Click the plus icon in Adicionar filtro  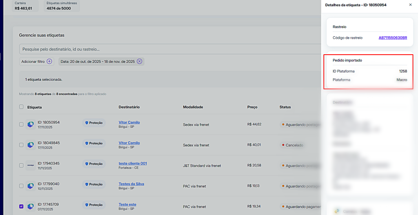pyautogui.click(x=49, y=62)
